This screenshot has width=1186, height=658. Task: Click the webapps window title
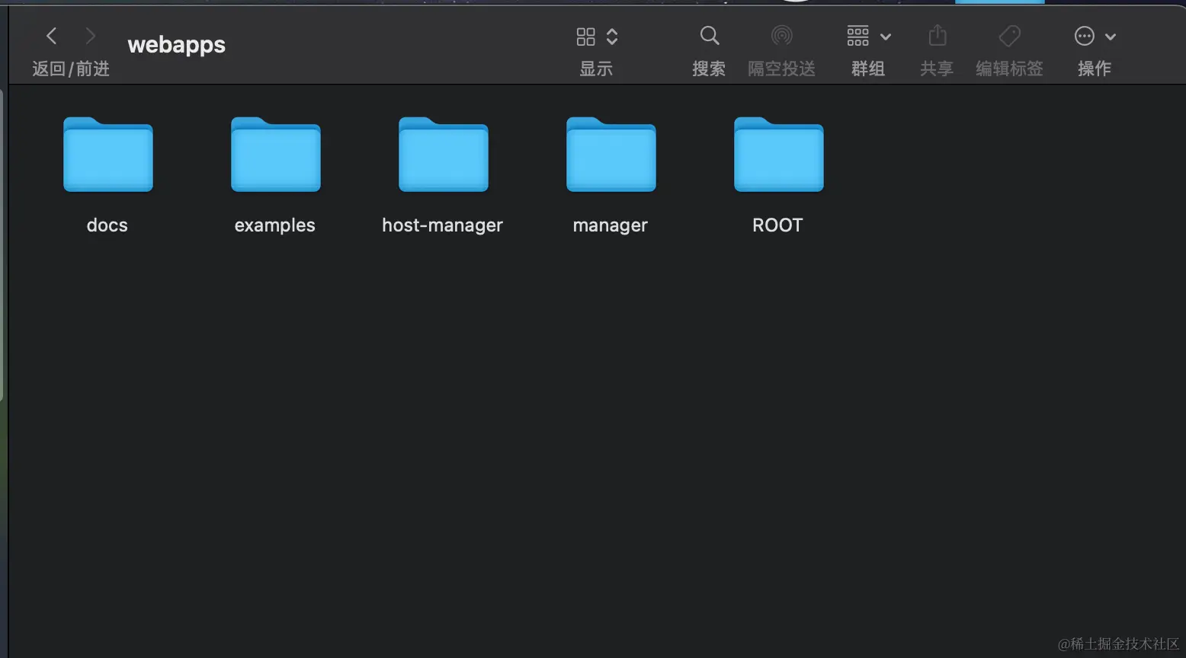(x=177, y=45)
